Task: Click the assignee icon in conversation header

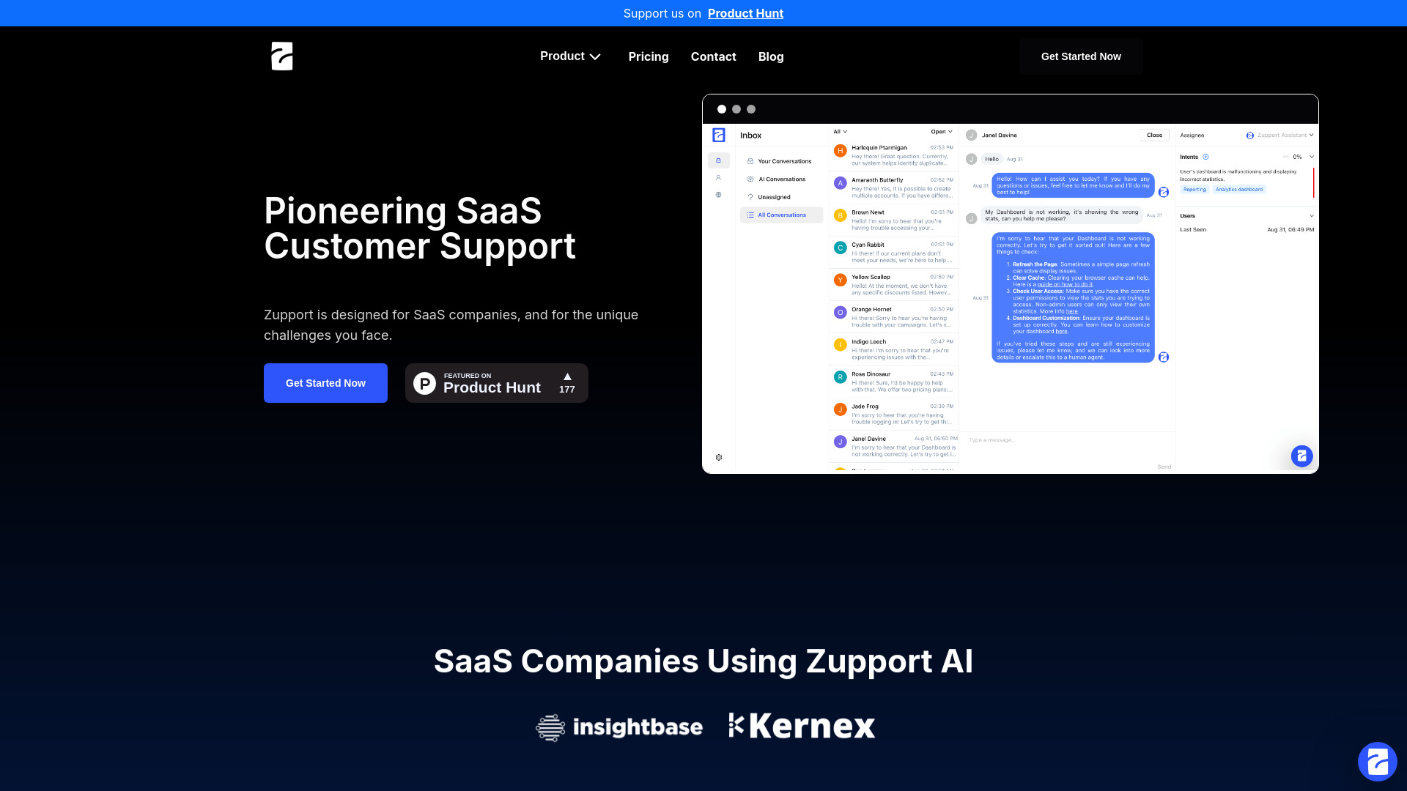Action: pos(1250,135)
